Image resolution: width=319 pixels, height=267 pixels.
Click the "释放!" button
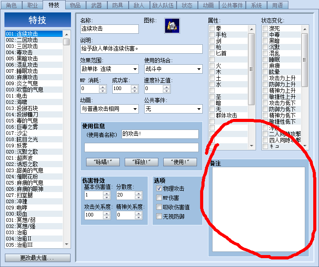(142, 162)
